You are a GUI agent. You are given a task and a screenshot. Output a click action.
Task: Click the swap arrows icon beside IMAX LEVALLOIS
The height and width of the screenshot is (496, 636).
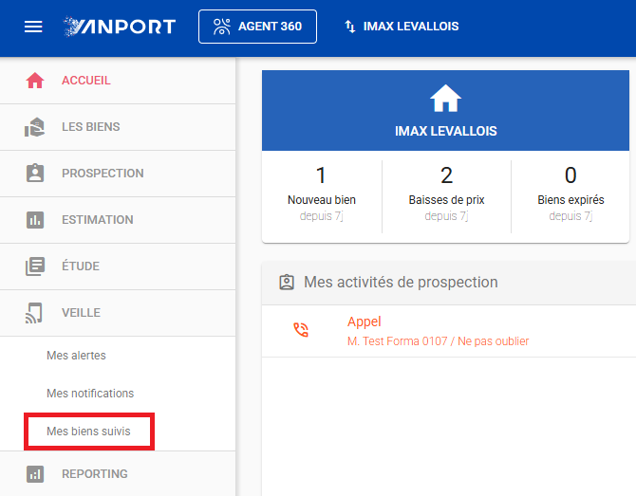click(350, 27)
